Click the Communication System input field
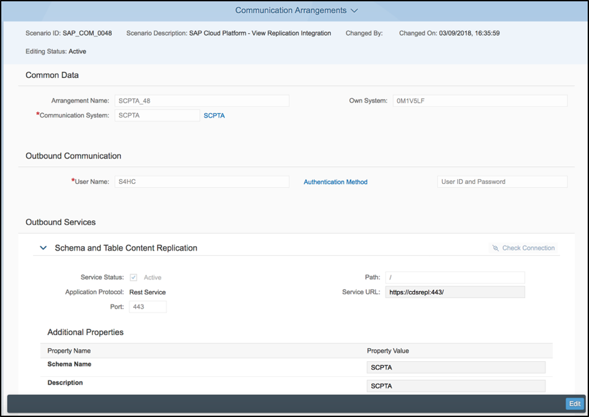This screenshot has height=417, width=589. click(x=157, y=115)
